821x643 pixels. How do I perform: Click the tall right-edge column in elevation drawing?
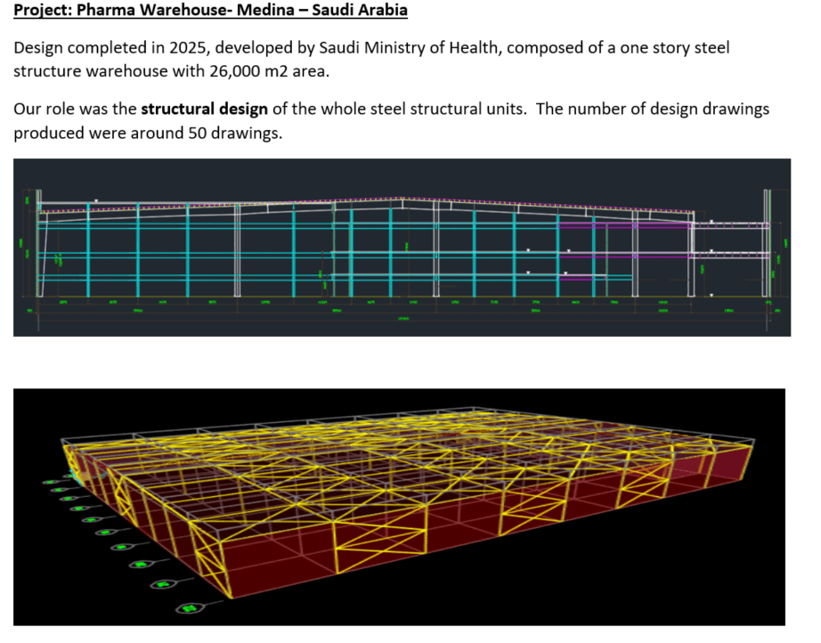767,243
